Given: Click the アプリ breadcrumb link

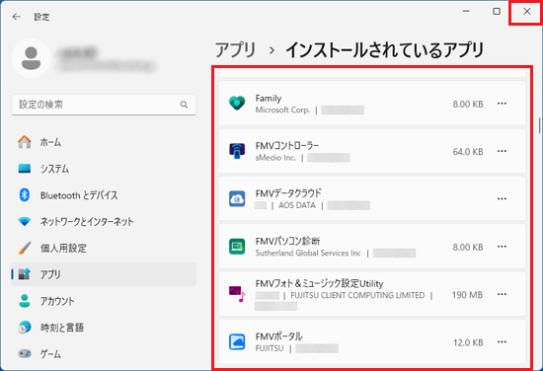Looking at the screenshot, I should [235, 50].
